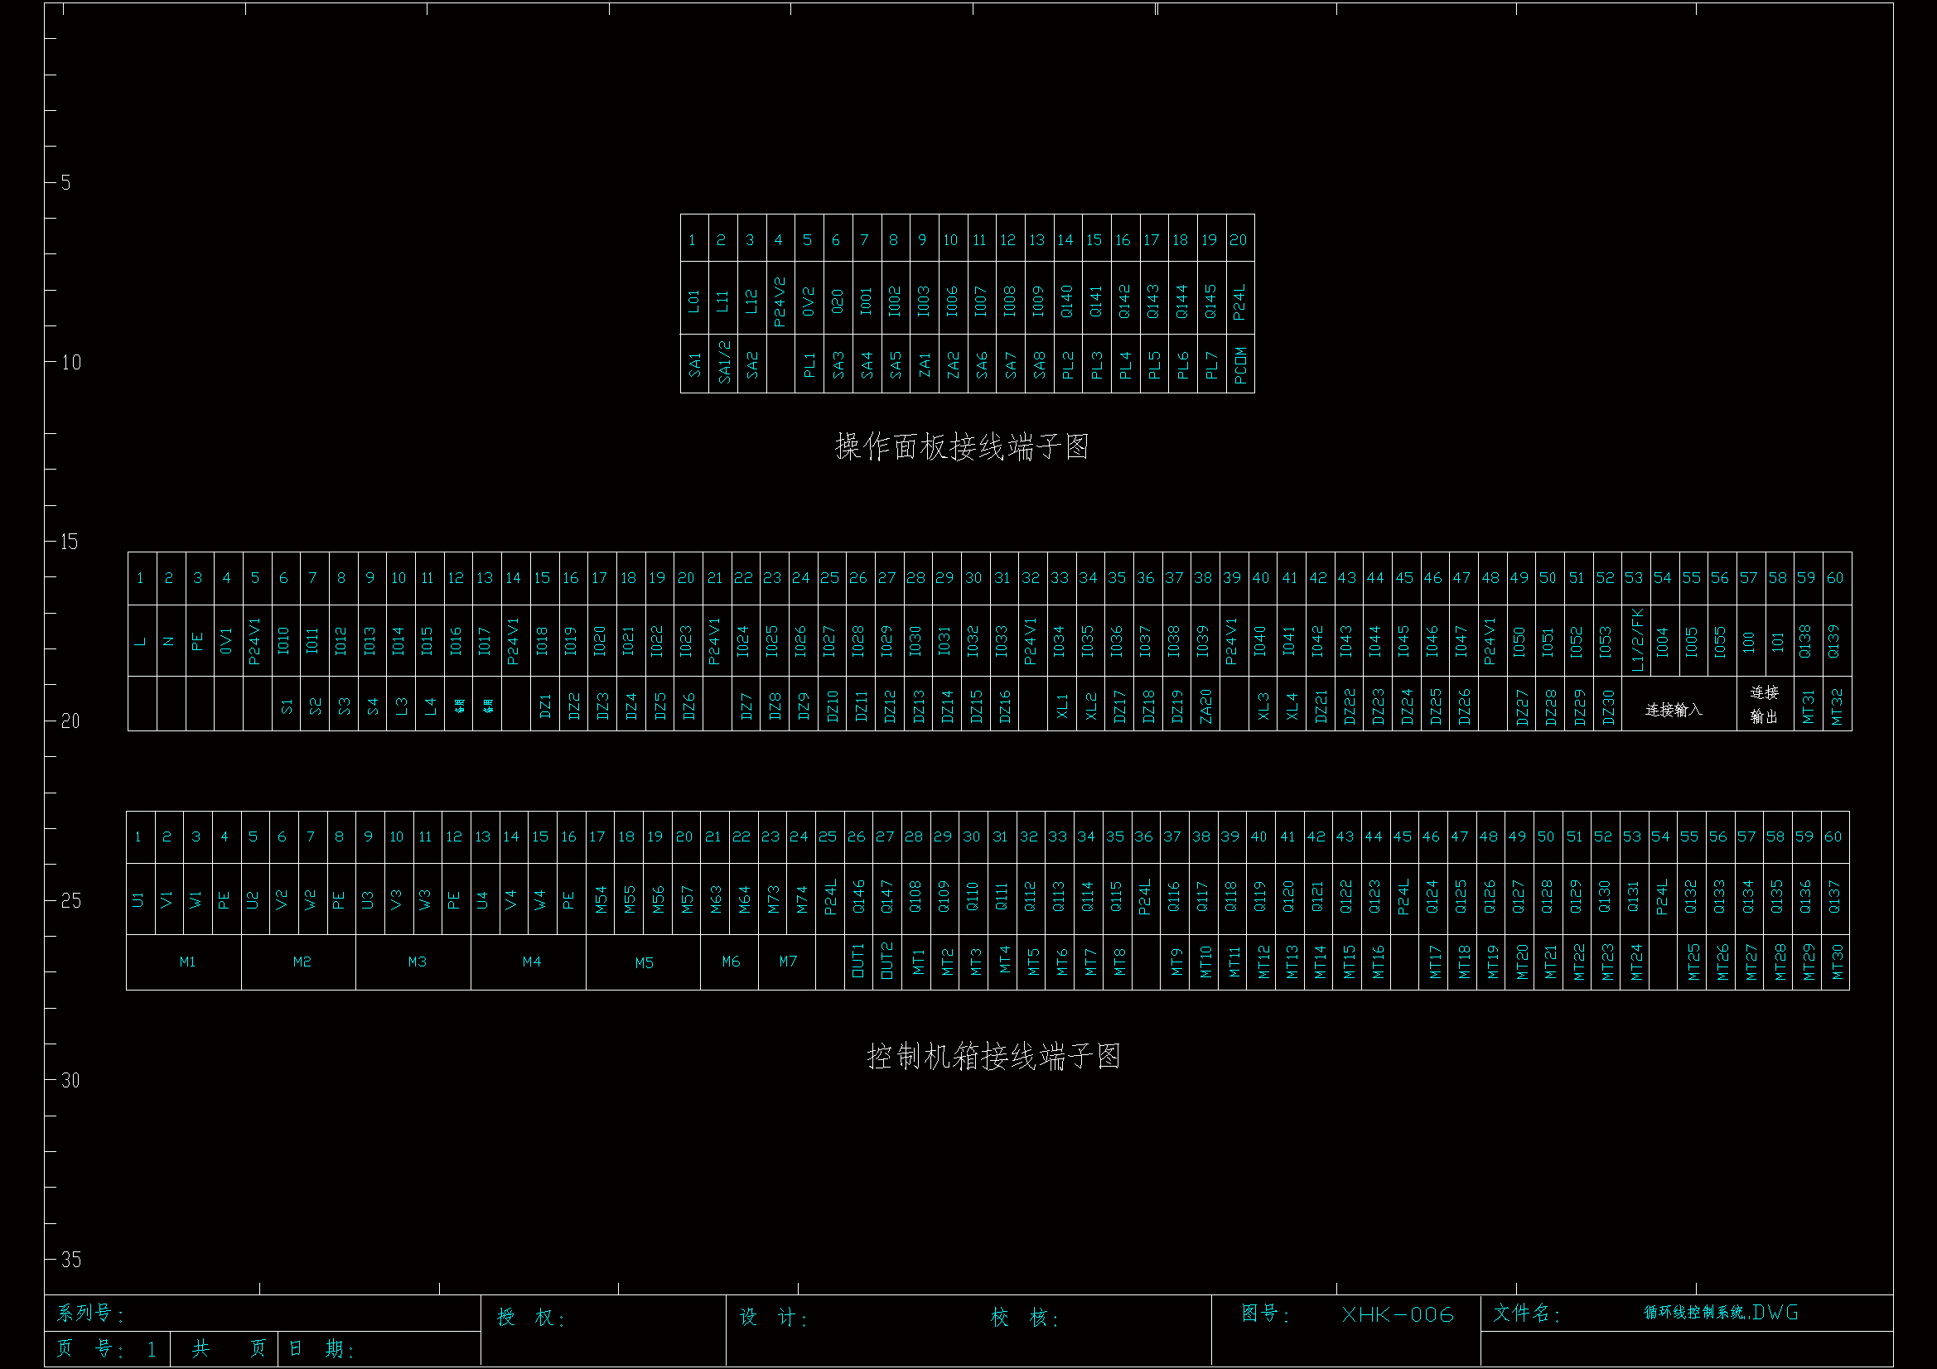Image resolution: width=1937 pixels, height=1369 pixels.
Task: Click the 操作面板接线端子图 title text
Action: [962, 447]
